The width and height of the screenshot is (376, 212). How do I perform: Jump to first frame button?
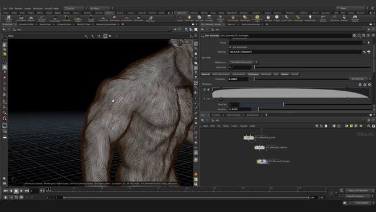pos(5,191)
